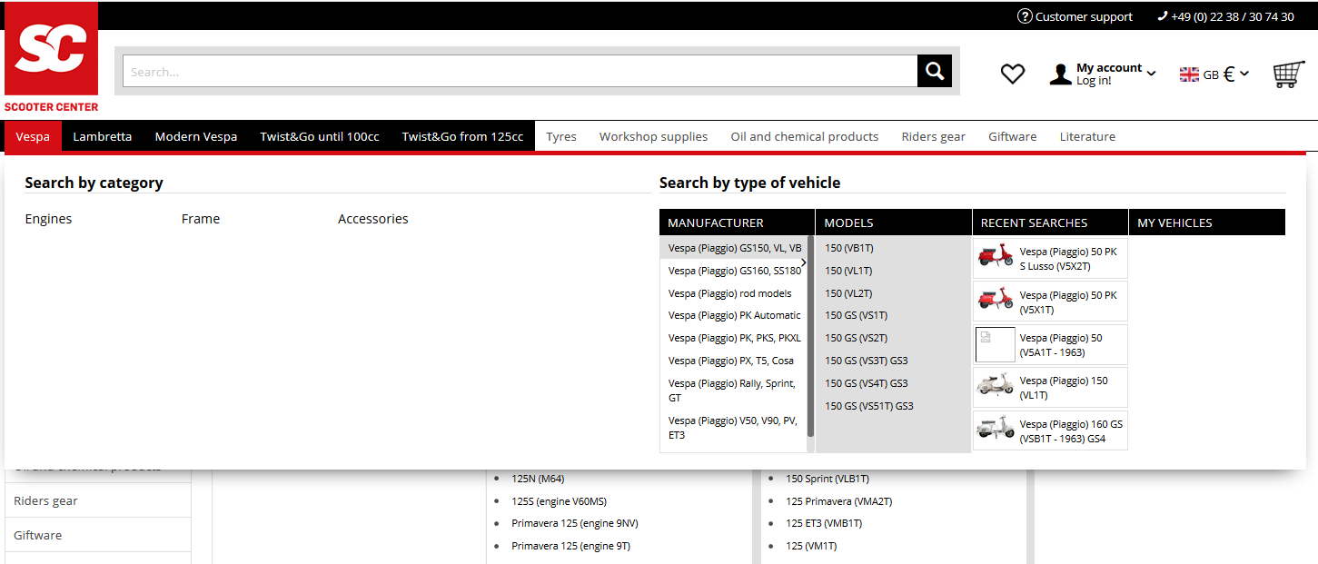Click broken image for Vespa 50 (V5A1T)
Image resolution: width=1318 pixels, height=564 pixels.
click(x=995, y=345)
